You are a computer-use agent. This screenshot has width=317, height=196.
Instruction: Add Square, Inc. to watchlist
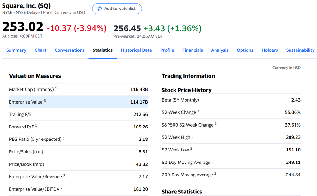click(x=117, y=9)
